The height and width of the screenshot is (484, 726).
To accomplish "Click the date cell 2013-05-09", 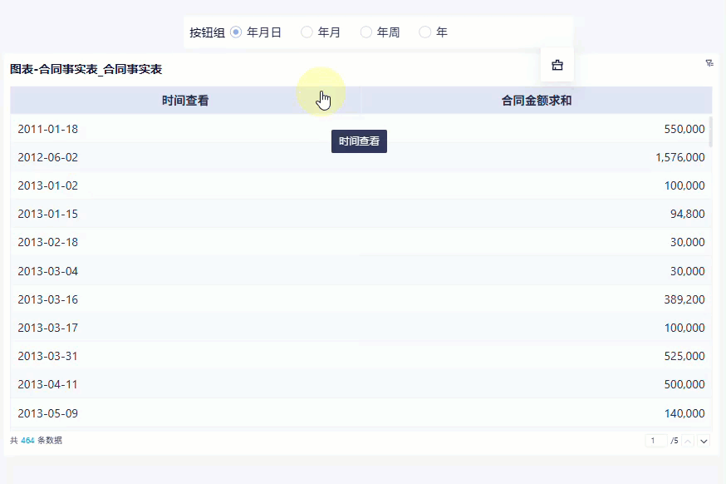I will point(47,413).
